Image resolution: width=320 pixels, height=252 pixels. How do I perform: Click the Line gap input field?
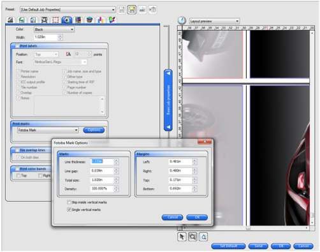coord(103,171)
